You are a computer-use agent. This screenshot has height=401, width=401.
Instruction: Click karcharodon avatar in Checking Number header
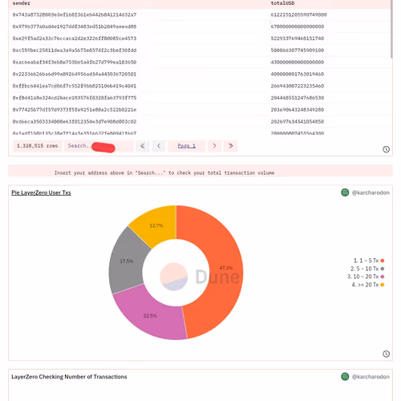coord(345,377)
